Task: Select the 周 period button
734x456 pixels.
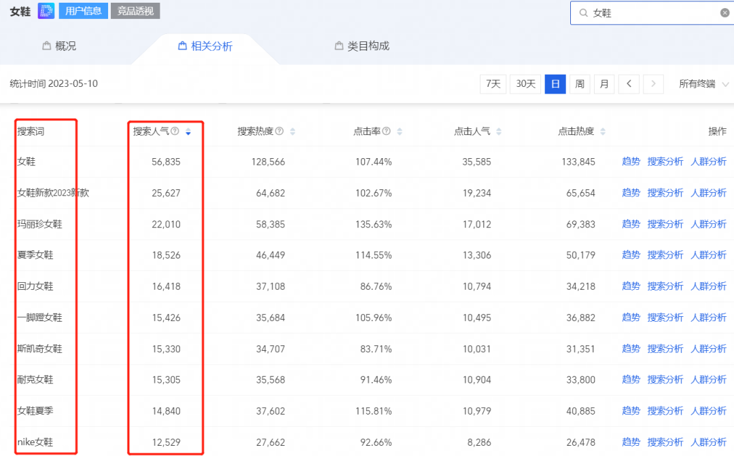Action: pos(580,84)
